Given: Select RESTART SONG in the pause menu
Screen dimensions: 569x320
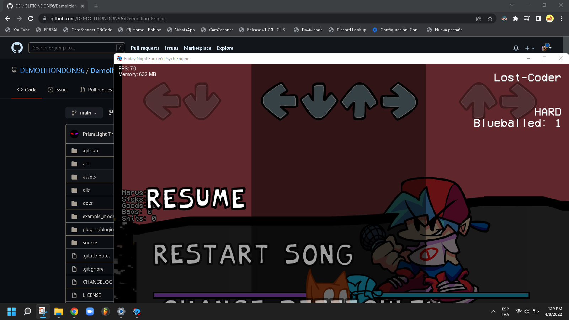Looking at the screenshot, I should pyautogui.click(x=253, y=254).
